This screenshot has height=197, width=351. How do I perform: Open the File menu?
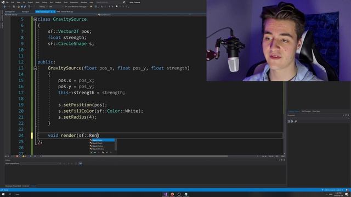(7, 2)
